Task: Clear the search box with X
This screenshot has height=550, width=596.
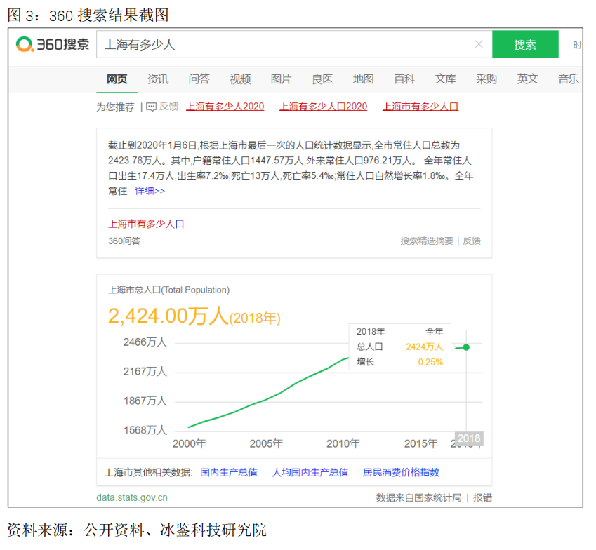Action: tap(479, 44)
